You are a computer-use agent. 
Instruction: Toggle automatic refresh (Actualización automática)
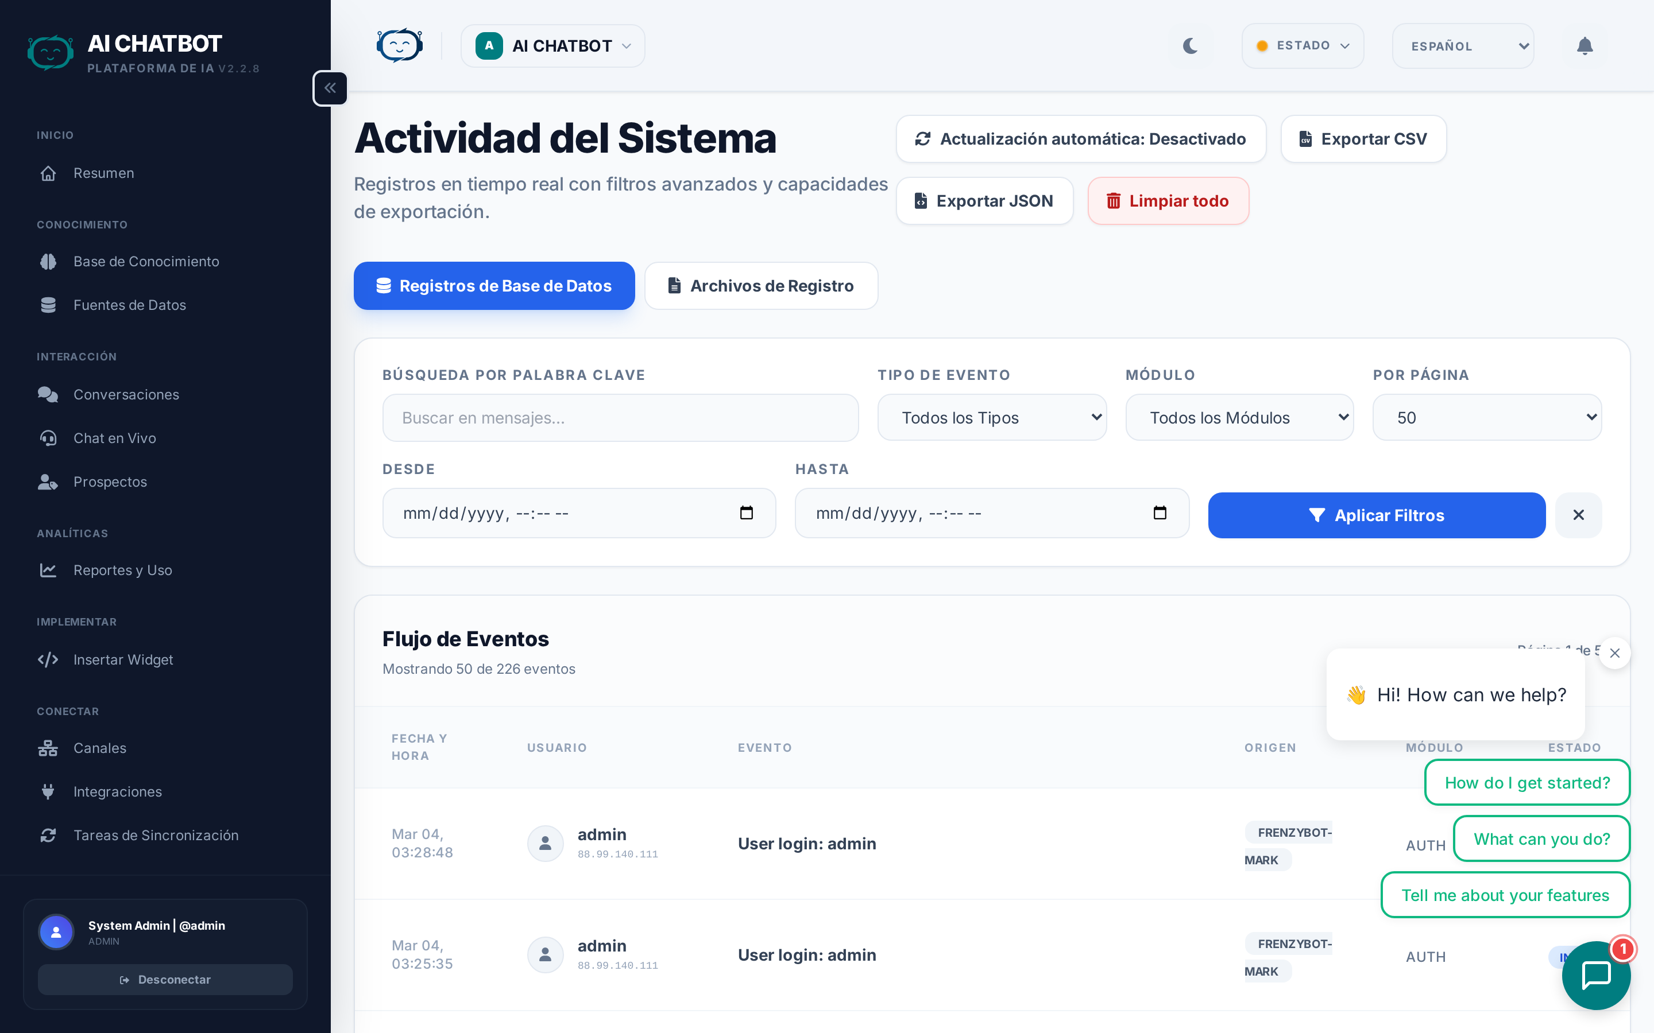1081,139
